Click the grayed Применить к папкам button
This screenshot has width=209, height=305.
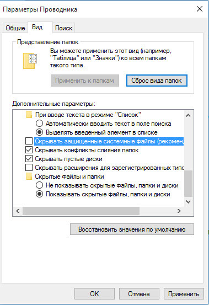point(85,81)
